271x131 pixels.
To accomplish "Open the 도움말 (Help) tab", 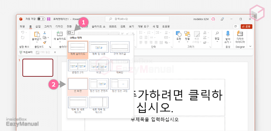I will pos(166,27).
